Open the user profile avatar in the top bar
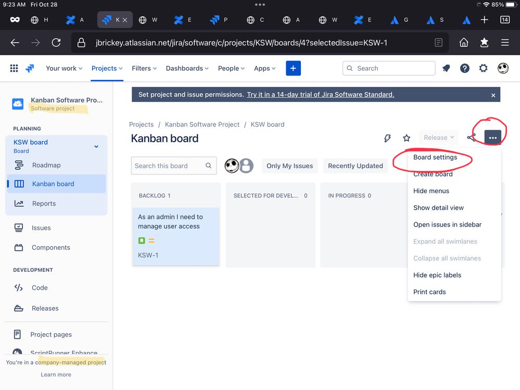Image resolution: width=520 pixels, height=390 pixels. 503,68
